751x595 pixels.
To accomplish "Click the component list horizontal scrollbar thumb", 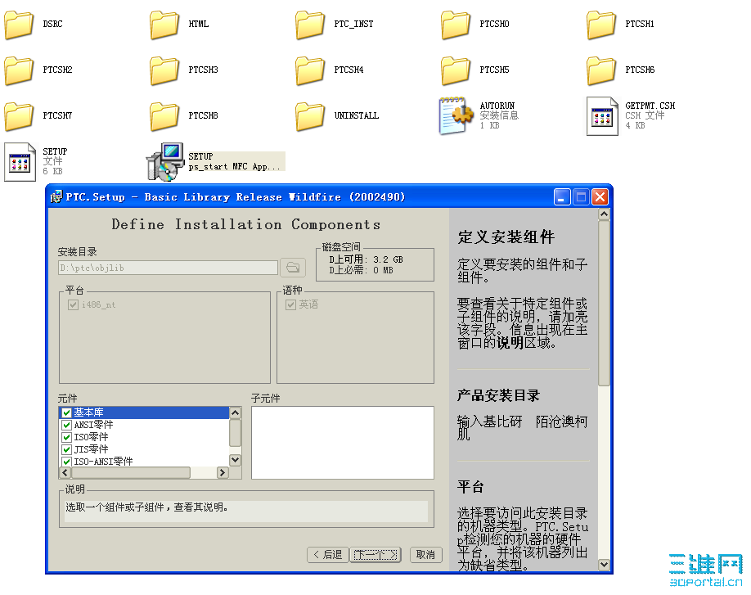I will [130, 472].
